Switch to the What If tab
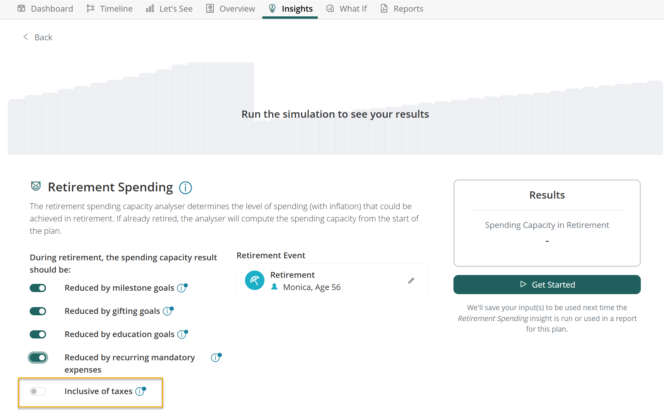 coord(346,9)
